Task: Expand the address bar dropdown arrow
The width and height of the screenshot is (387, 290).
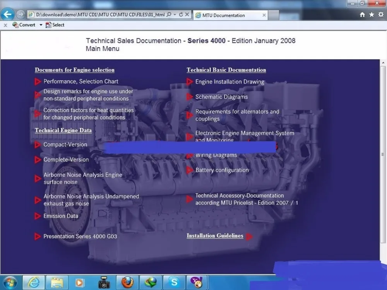Action: tap(175, 15)
